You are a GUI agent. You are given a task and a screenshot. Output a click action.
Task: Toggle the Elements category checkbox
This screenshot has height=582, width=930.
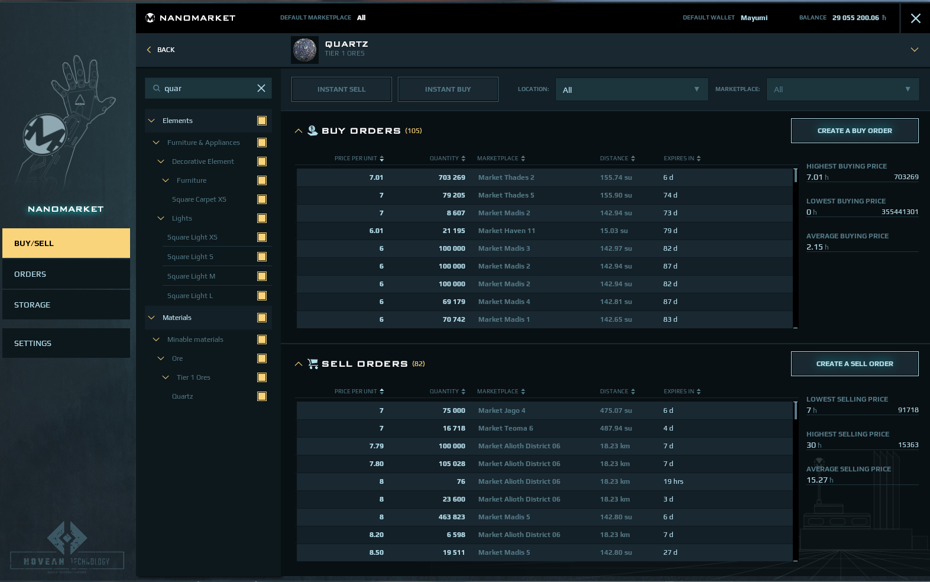coord(262,121)
